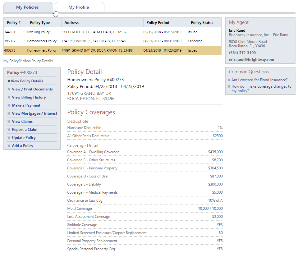Open coverage changes question link

point(261,89)
